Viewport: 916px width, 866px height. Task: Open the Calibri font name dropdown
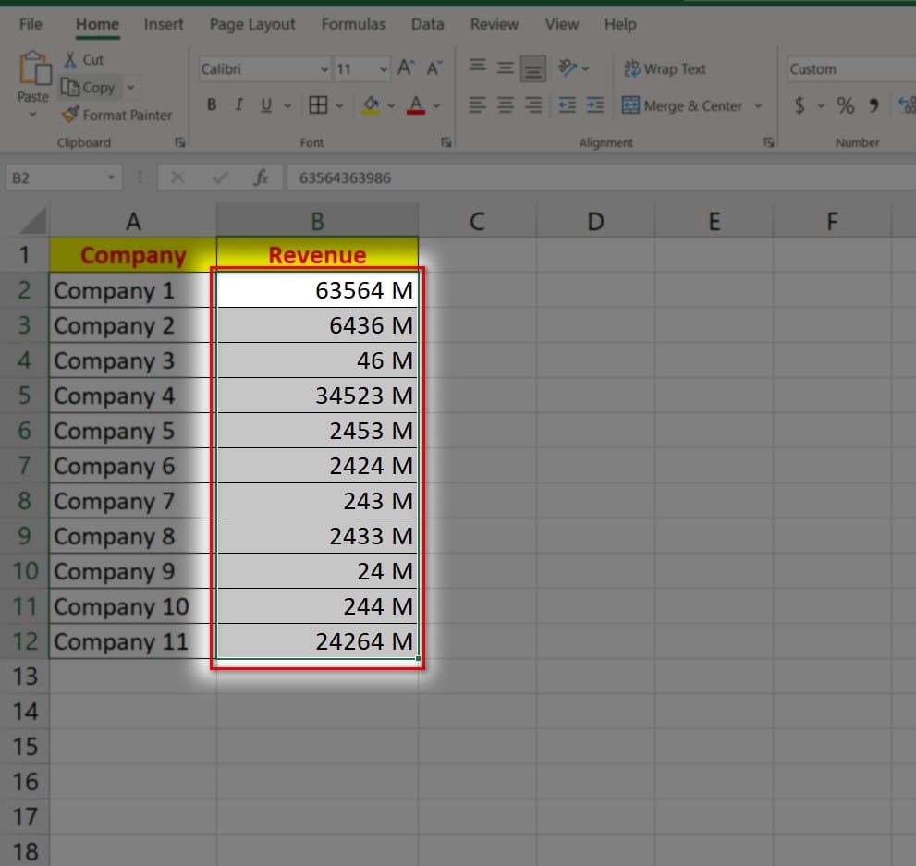pos(264,69)
